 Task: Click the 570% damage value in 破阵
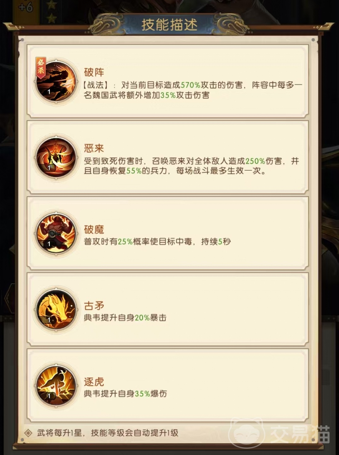190,85
